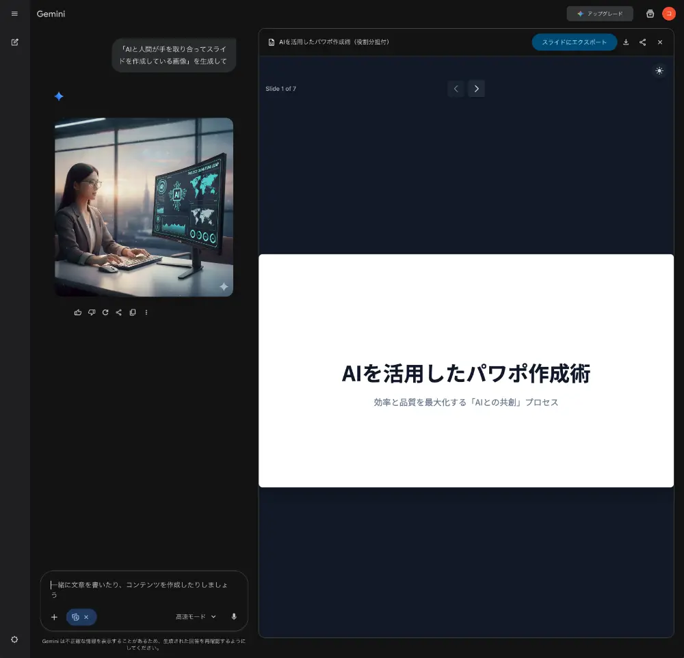This screenshot has height=658, width=684.
Task: Expand the 高速モード model selector
Action: (196, 616)
